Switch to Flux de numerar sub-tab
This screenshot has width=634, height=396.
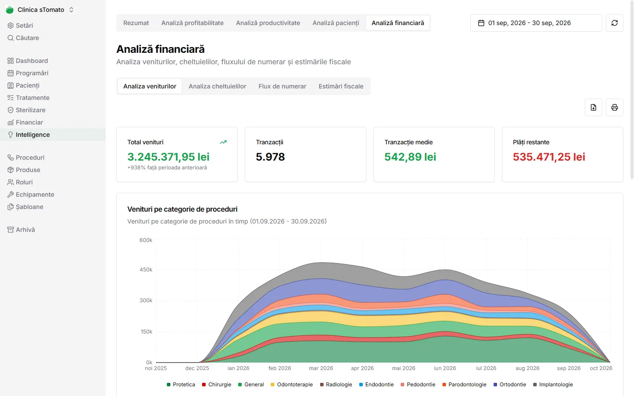click(283, 86)
